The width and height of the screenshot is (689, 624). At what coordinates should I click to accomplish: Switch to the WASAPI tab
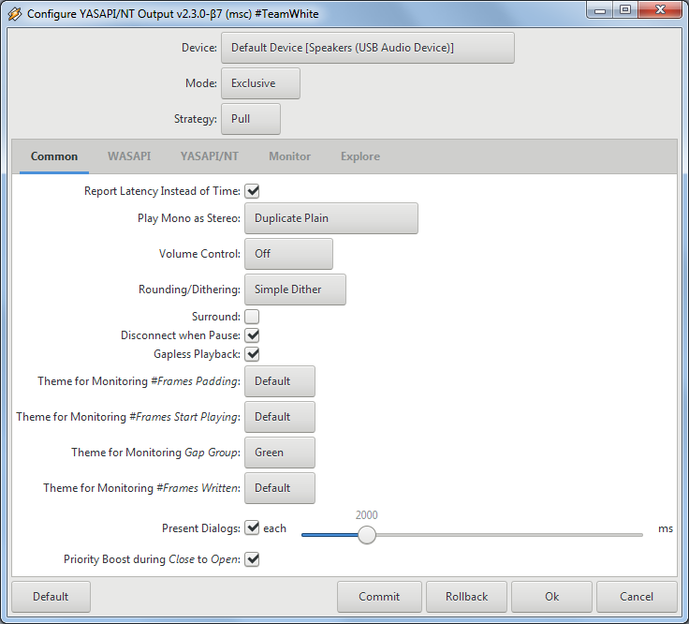pos(129,156)
